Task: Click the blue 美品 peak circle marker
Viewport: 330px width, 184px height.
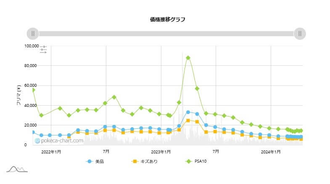Action: tap(188, 112)
